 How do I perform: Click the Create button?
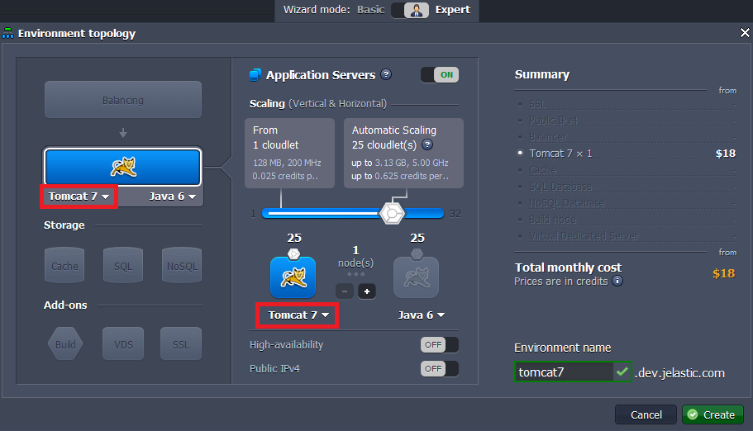[x=712, y=414]
